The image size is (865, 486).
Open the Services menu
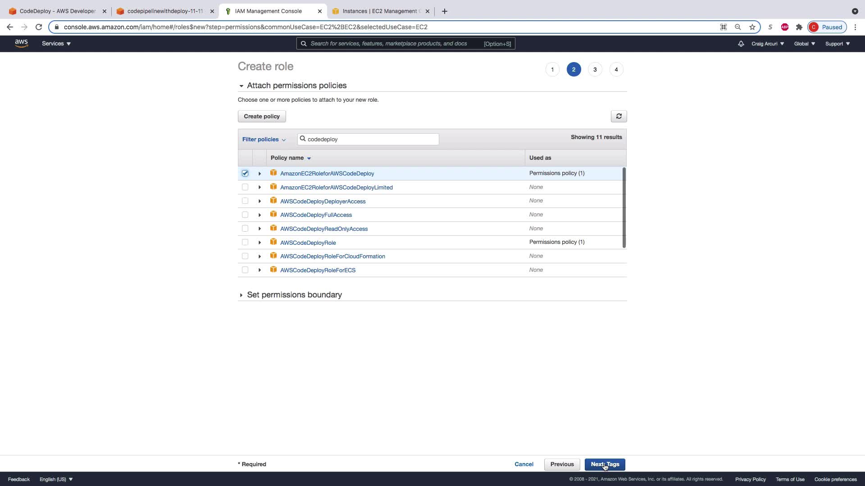(56, 44)
